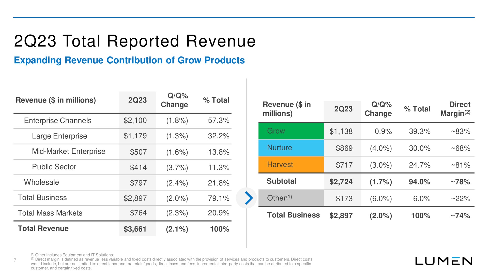Click the (6.0%) Other change cell
The width and height of the screenshot is (488, 275).
381,199
